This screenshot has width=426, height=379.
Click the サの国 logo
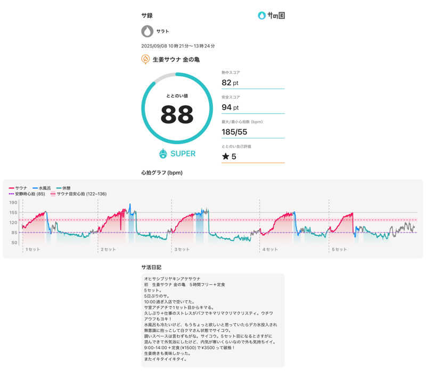tap(271, 15)
